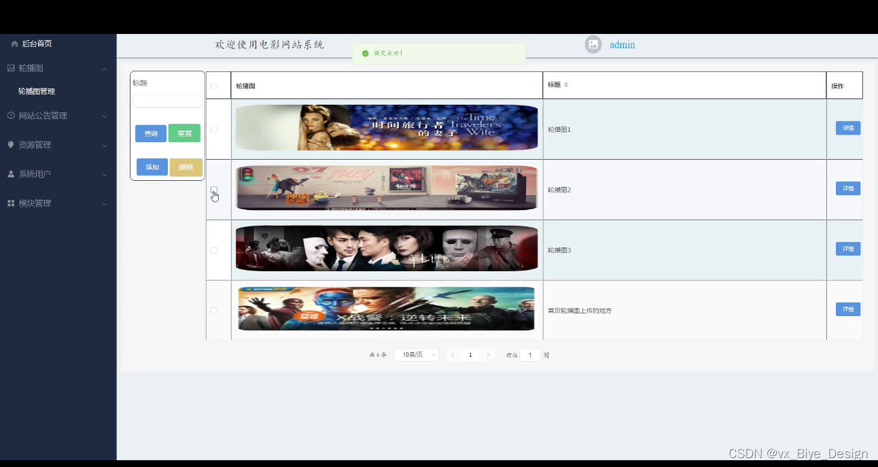
Task: Check the 轮播图1 row checkbox
Action: click(214, 129)
